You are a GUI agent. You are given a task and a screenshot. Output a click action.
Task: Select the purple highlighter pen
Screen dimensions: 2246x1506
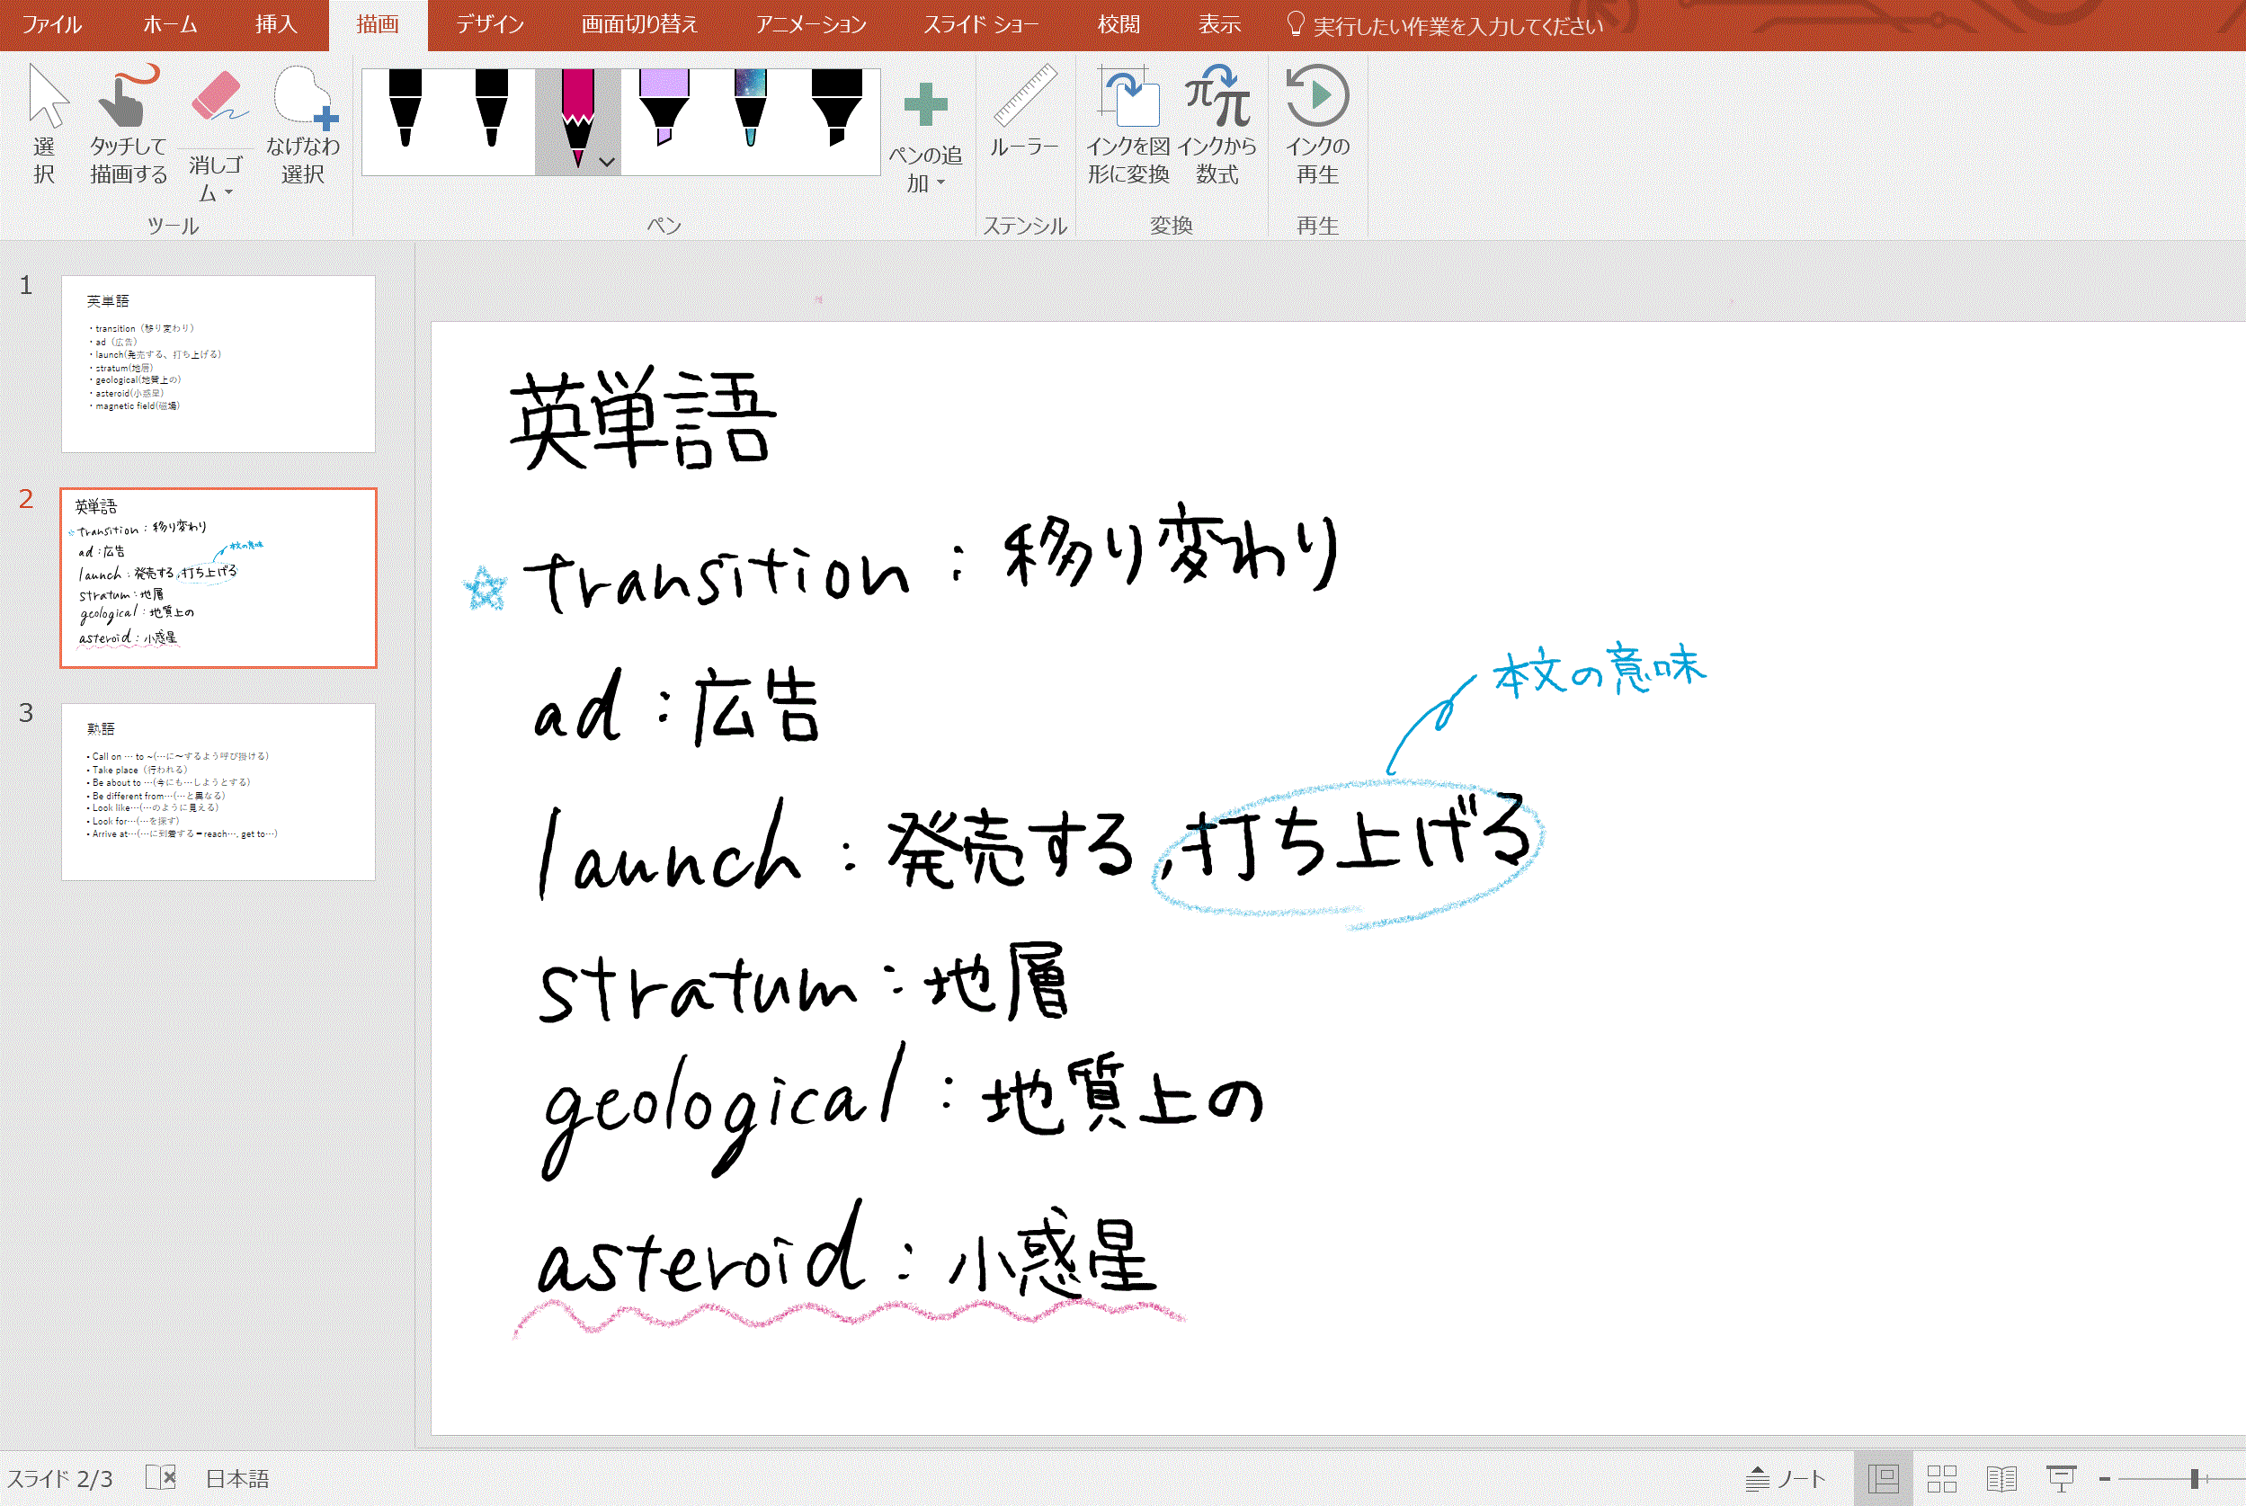[x=663, y=115]
